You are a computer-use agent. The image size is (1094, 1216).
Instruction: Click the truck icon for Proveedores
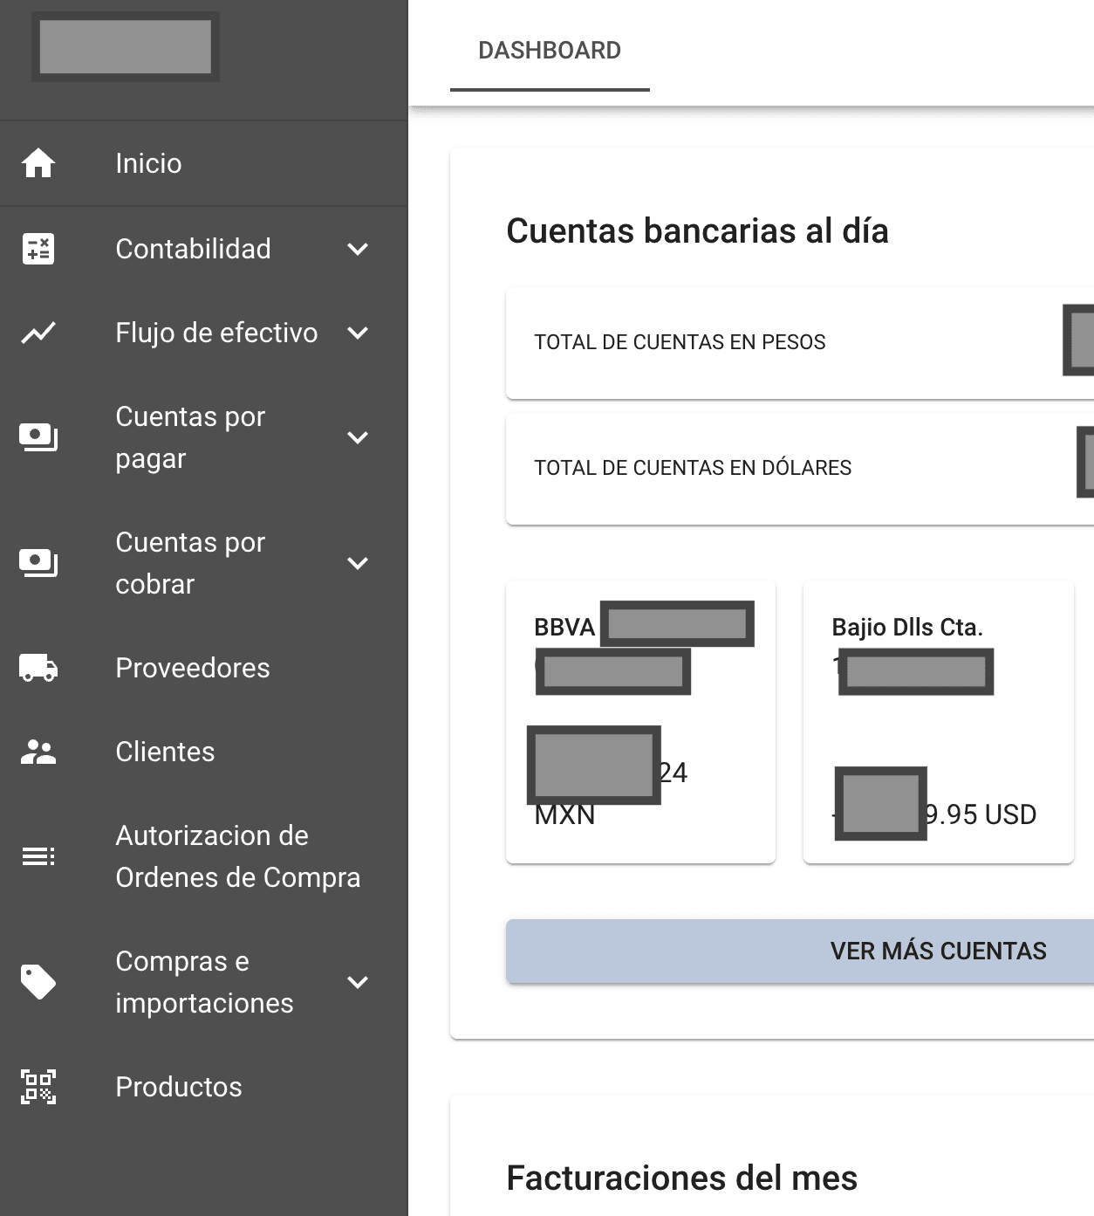(x=38, y=668)
